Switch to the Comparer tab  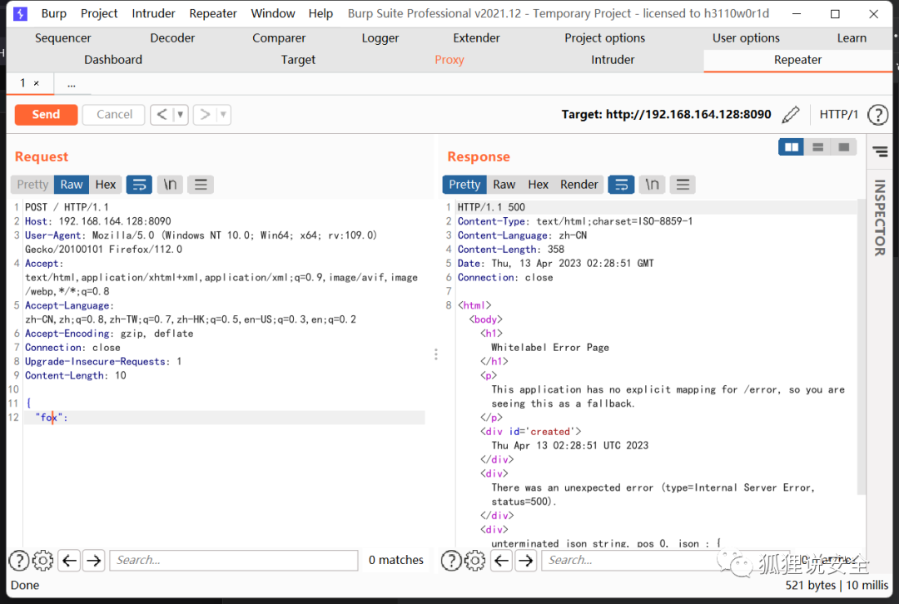(279, 37)
